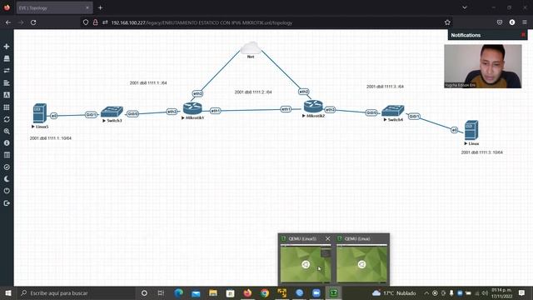Click the taskbar search box
533x300 pixels.
(76, 292)
